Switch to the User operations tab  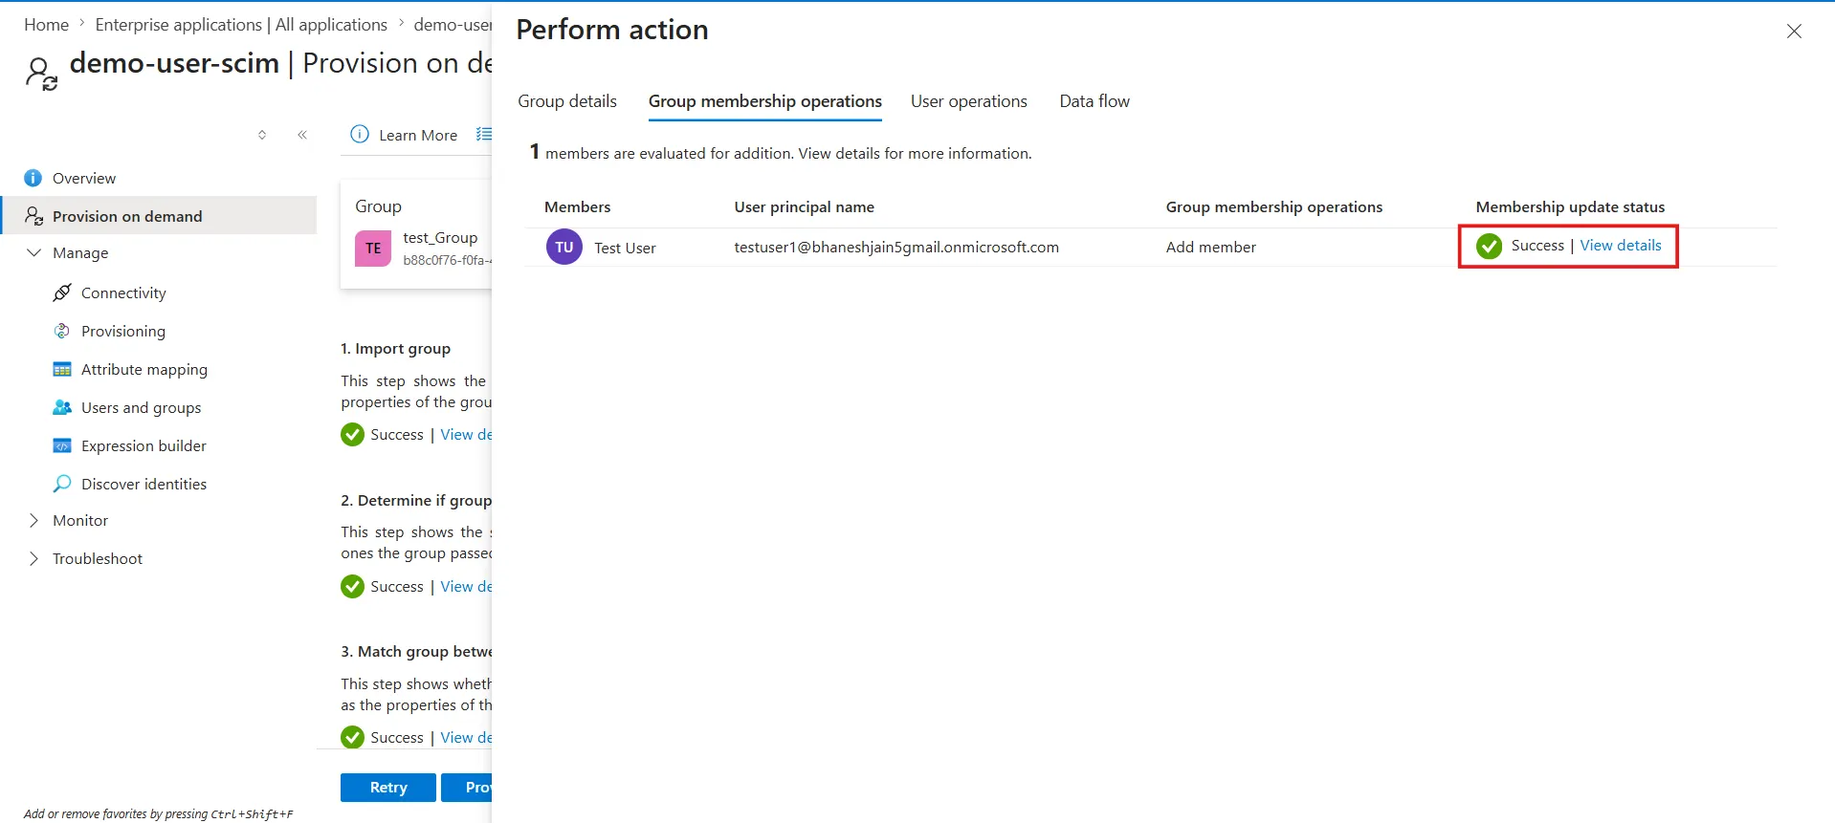pos(968,101)
